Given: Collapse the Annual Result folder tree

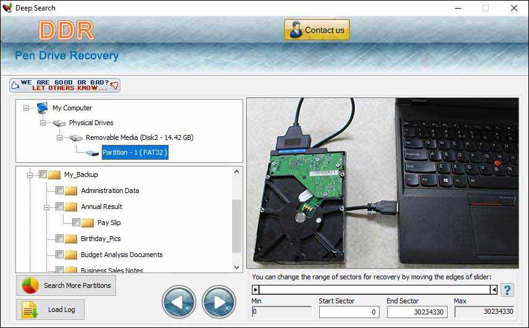Looking at the screenshot, I should click(46, 207).
